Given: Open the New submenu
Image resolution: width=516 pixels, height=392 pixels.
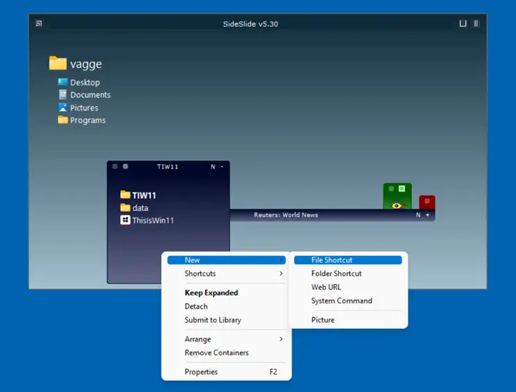Looking at the screenshot, I should pyautogui.click(x=226, y=260).
